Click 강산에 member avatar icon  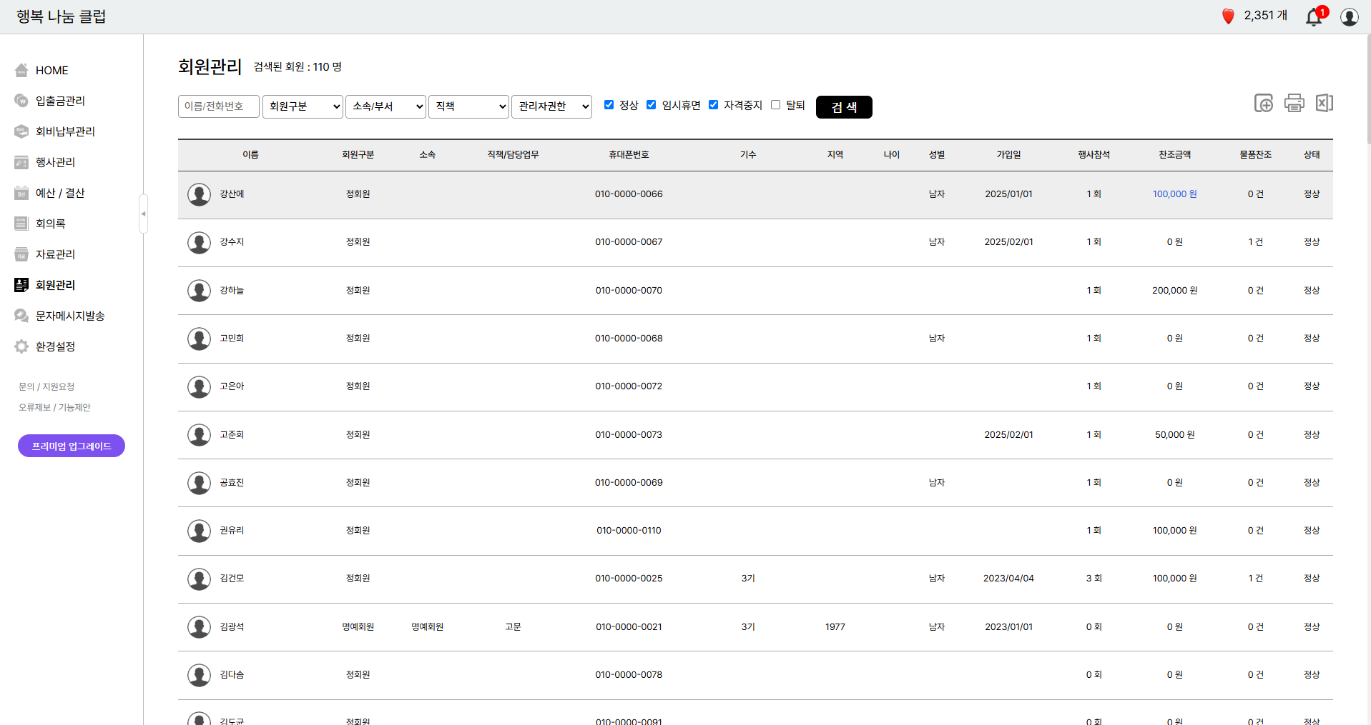pos(199,194)
